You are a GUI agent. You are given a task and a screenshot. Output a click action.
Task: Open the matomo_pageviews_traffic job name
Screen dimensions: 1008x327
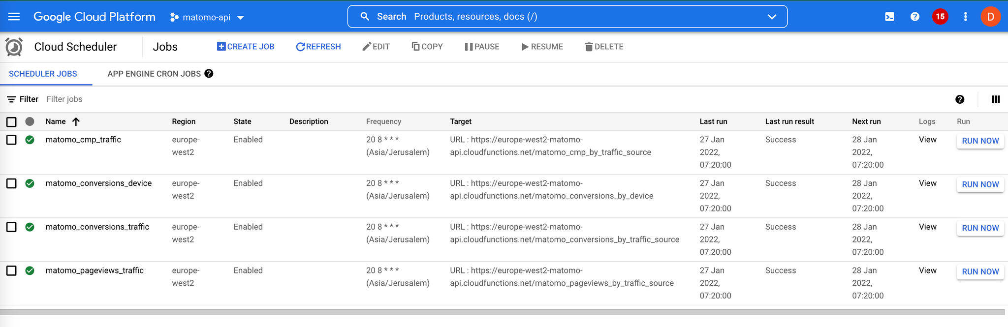[94, 270]
